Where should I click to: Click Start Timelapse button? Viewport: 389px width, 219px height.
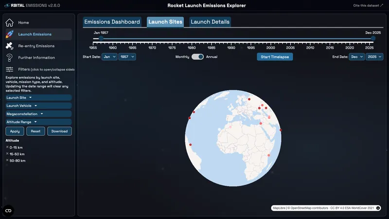[275, 57]
